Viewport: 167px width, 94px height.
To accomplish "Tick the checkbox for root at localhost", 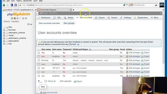I will pyautogui.click(x=39, y=76).
